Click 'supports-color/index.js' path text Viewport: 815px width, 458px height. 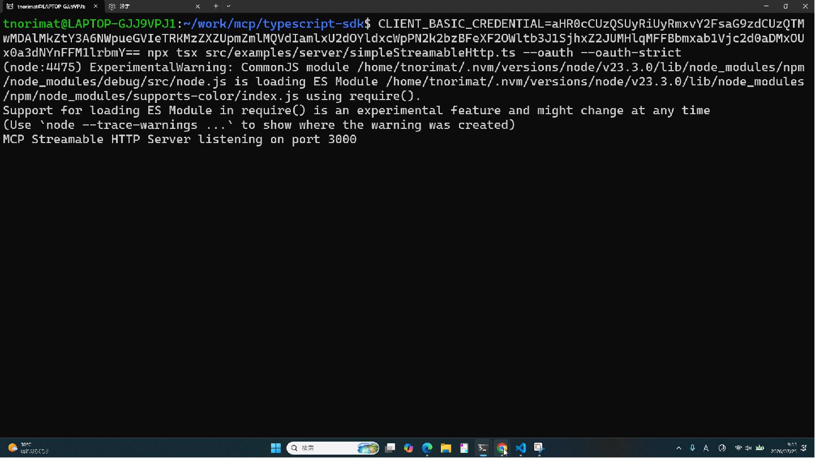[x=216, y=96]
